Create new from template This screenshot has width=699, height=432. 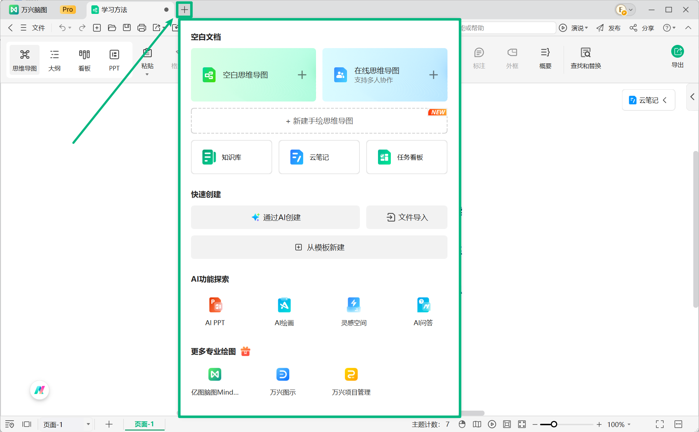pos(319,247)
